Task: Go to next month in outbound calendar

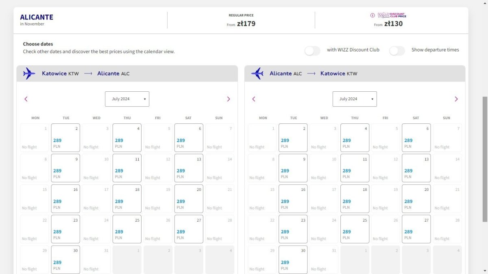Action: [x=228, y=99]
